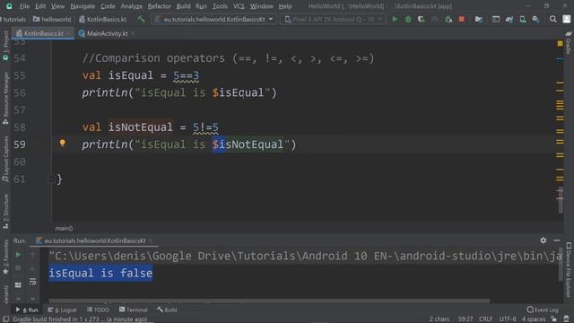Open Project tool window on left strip
This screenshot has width=574, height=323.
pos(5,46)
